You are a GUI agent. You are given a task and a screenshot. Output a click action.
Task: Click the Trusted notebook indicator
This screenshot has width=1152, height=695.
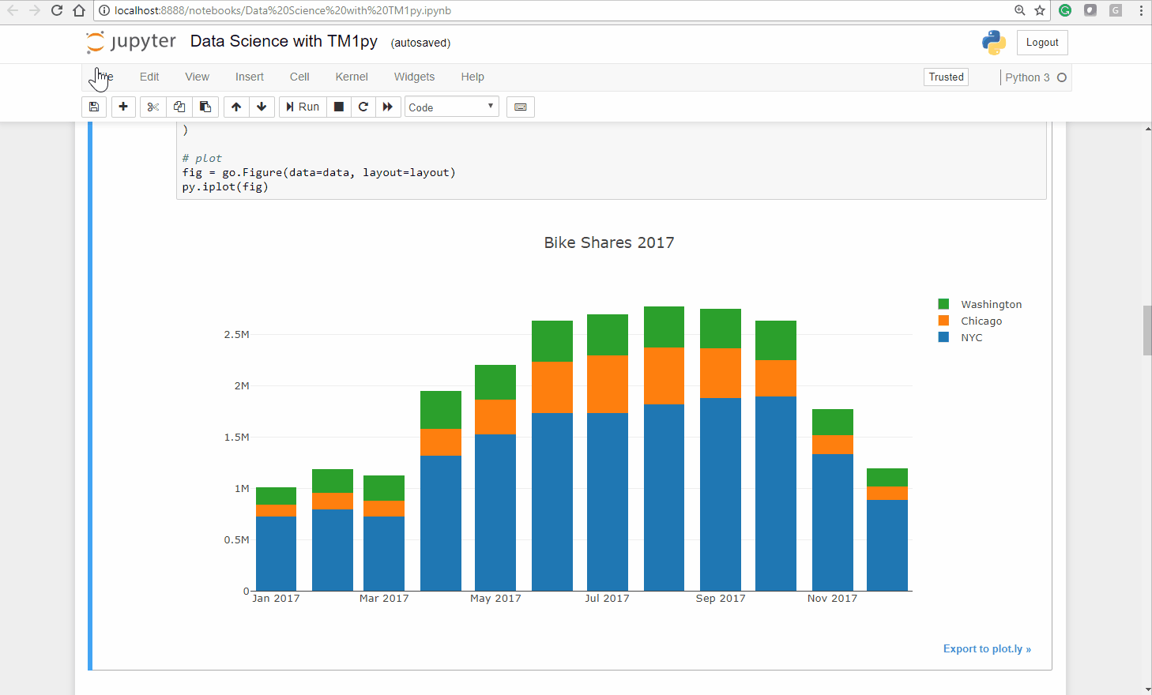click(x=946, y=77)
